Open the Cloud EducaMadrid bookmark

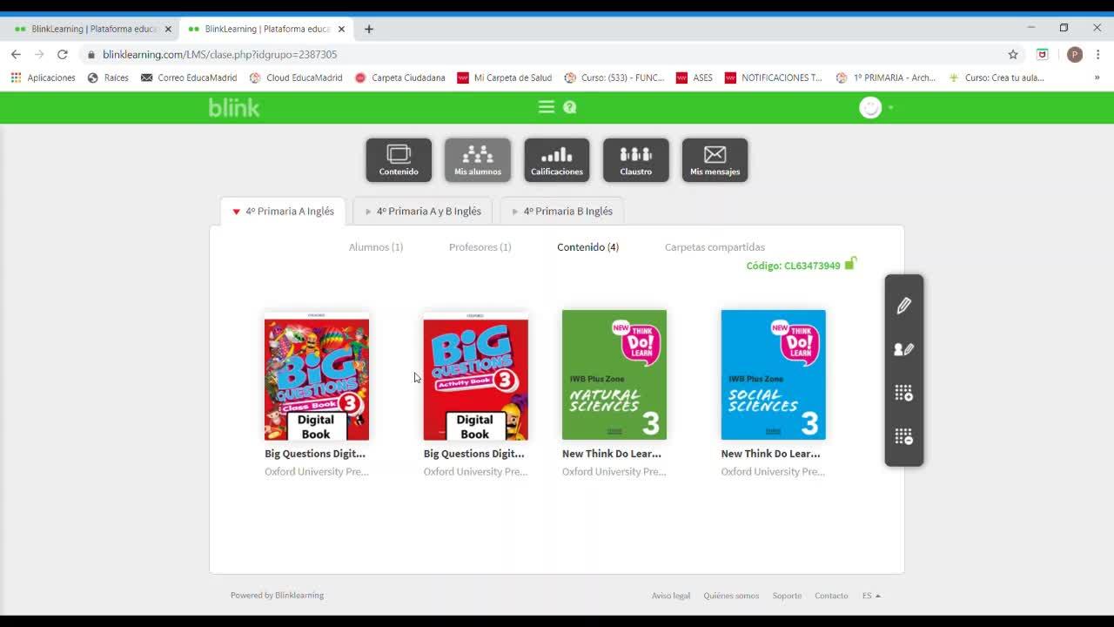pyautogui.click(x=296, y=78)
